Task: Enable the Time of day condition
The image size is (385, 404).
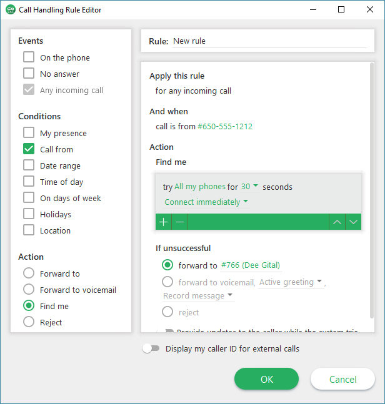Action: pyautogui.click(x=29, y=181)
